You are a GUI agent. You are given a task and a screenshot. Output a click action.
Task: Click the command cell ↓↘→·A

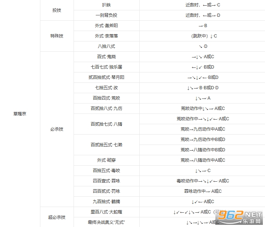coord(203,98)
